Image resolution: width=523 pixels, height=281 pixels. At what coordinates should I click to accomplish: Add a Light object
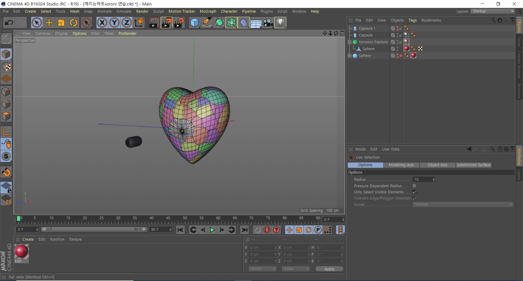click(x=280, y=23)
